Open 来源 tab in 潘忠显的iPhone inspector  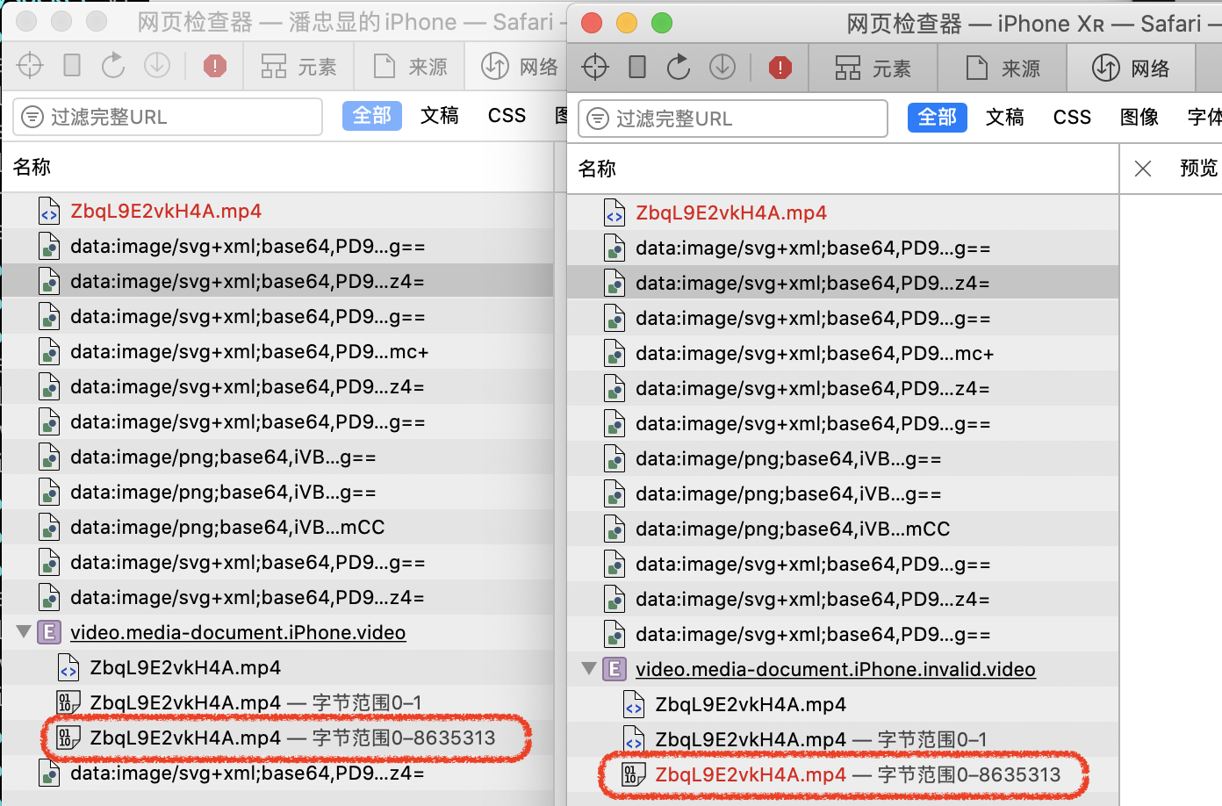410,66
